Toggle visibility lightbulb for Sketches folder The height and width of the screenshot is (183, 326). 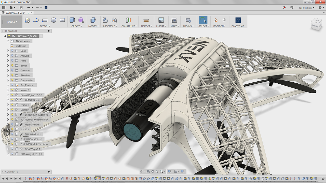(12, 75)
